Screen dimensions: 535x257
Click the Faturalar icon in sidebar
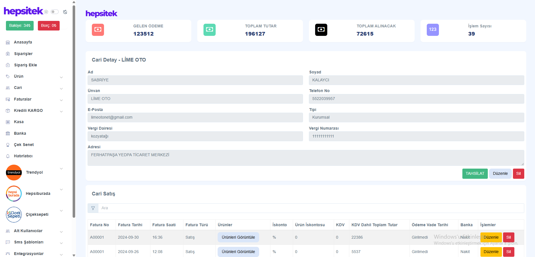pos(8,99)
